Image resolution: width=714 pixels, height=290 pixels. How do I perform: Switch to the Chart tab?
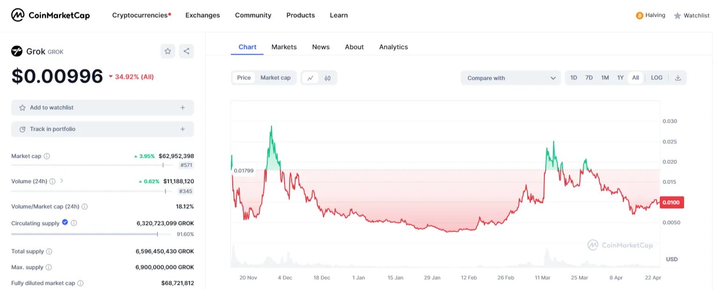(x=247, y=47)
